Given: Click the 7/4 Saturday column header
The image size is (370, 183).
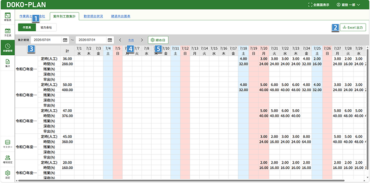Looking at the screenshot, I should click(x=108, y=48).
